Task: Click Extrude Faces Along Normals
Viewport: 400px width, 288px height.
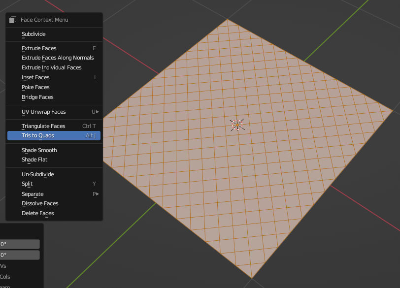Action: point(54,58)
